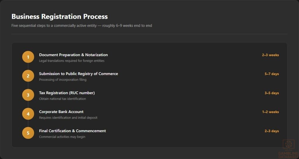The image size is (299, 159).
Task: Click "Corporate Bank Account" title
Action: [61, 112]
